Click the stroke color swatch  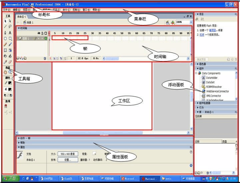pos(10,83)
